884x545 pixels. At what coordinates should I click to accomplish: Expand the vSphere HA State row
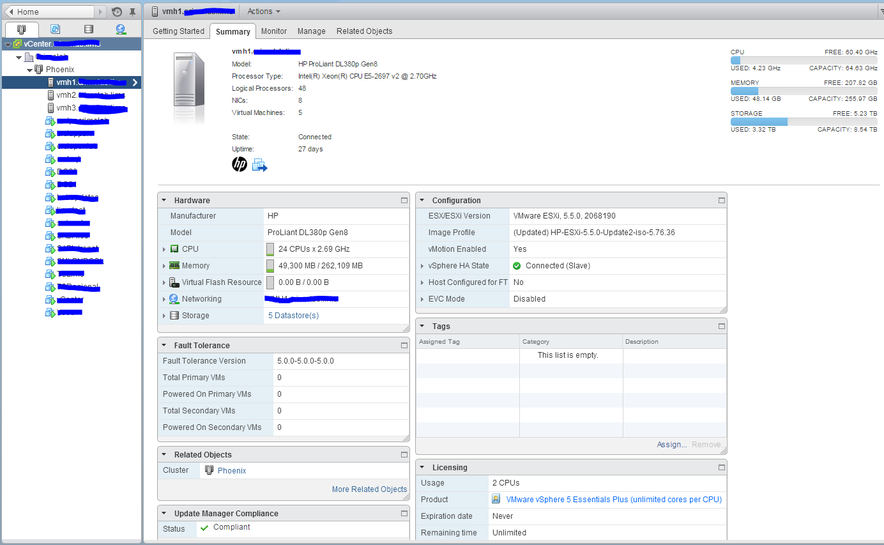422,266
